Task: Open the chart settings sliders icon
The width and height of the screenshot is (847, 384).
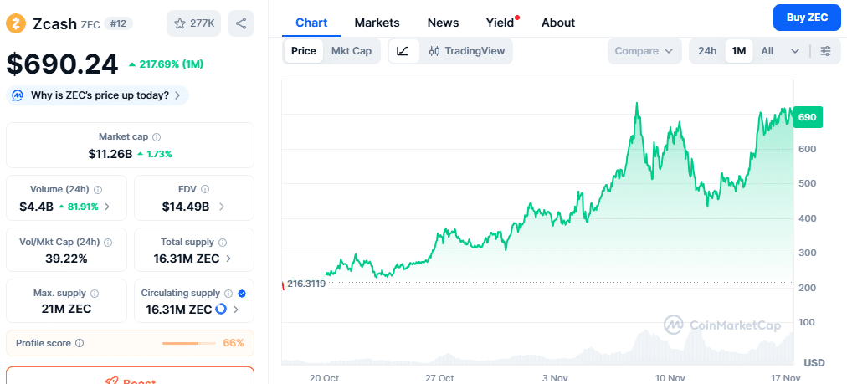Action: 825,51
